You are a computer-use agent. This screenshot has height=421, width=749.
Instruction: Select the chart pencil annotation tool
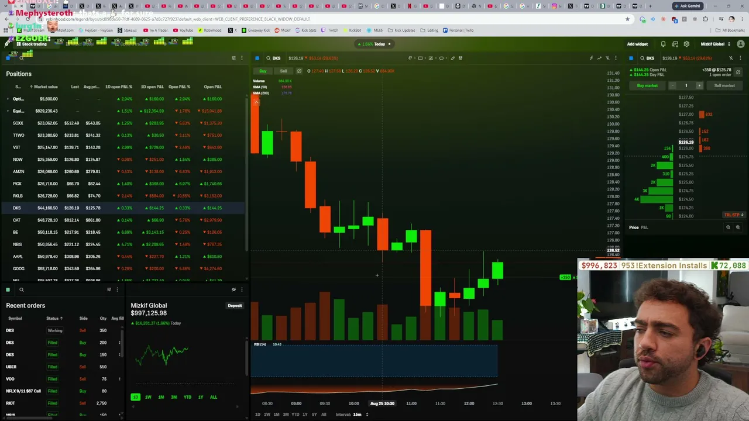[452, 58]
